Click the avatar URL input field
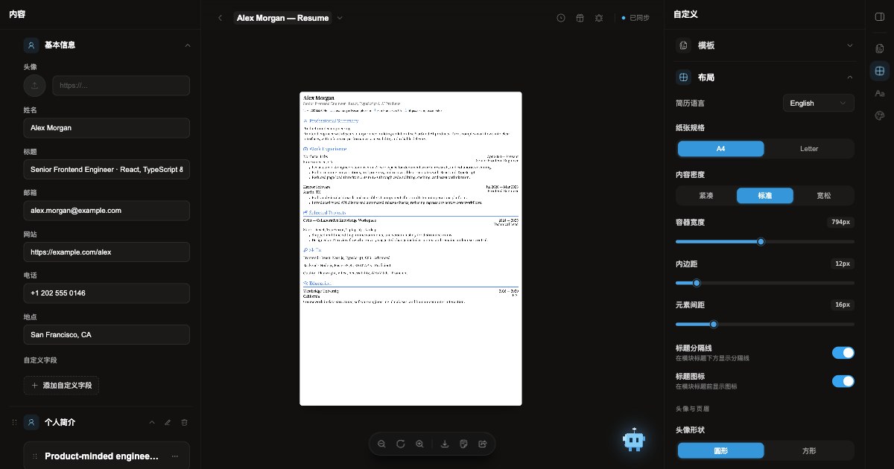 coord(121,86)
